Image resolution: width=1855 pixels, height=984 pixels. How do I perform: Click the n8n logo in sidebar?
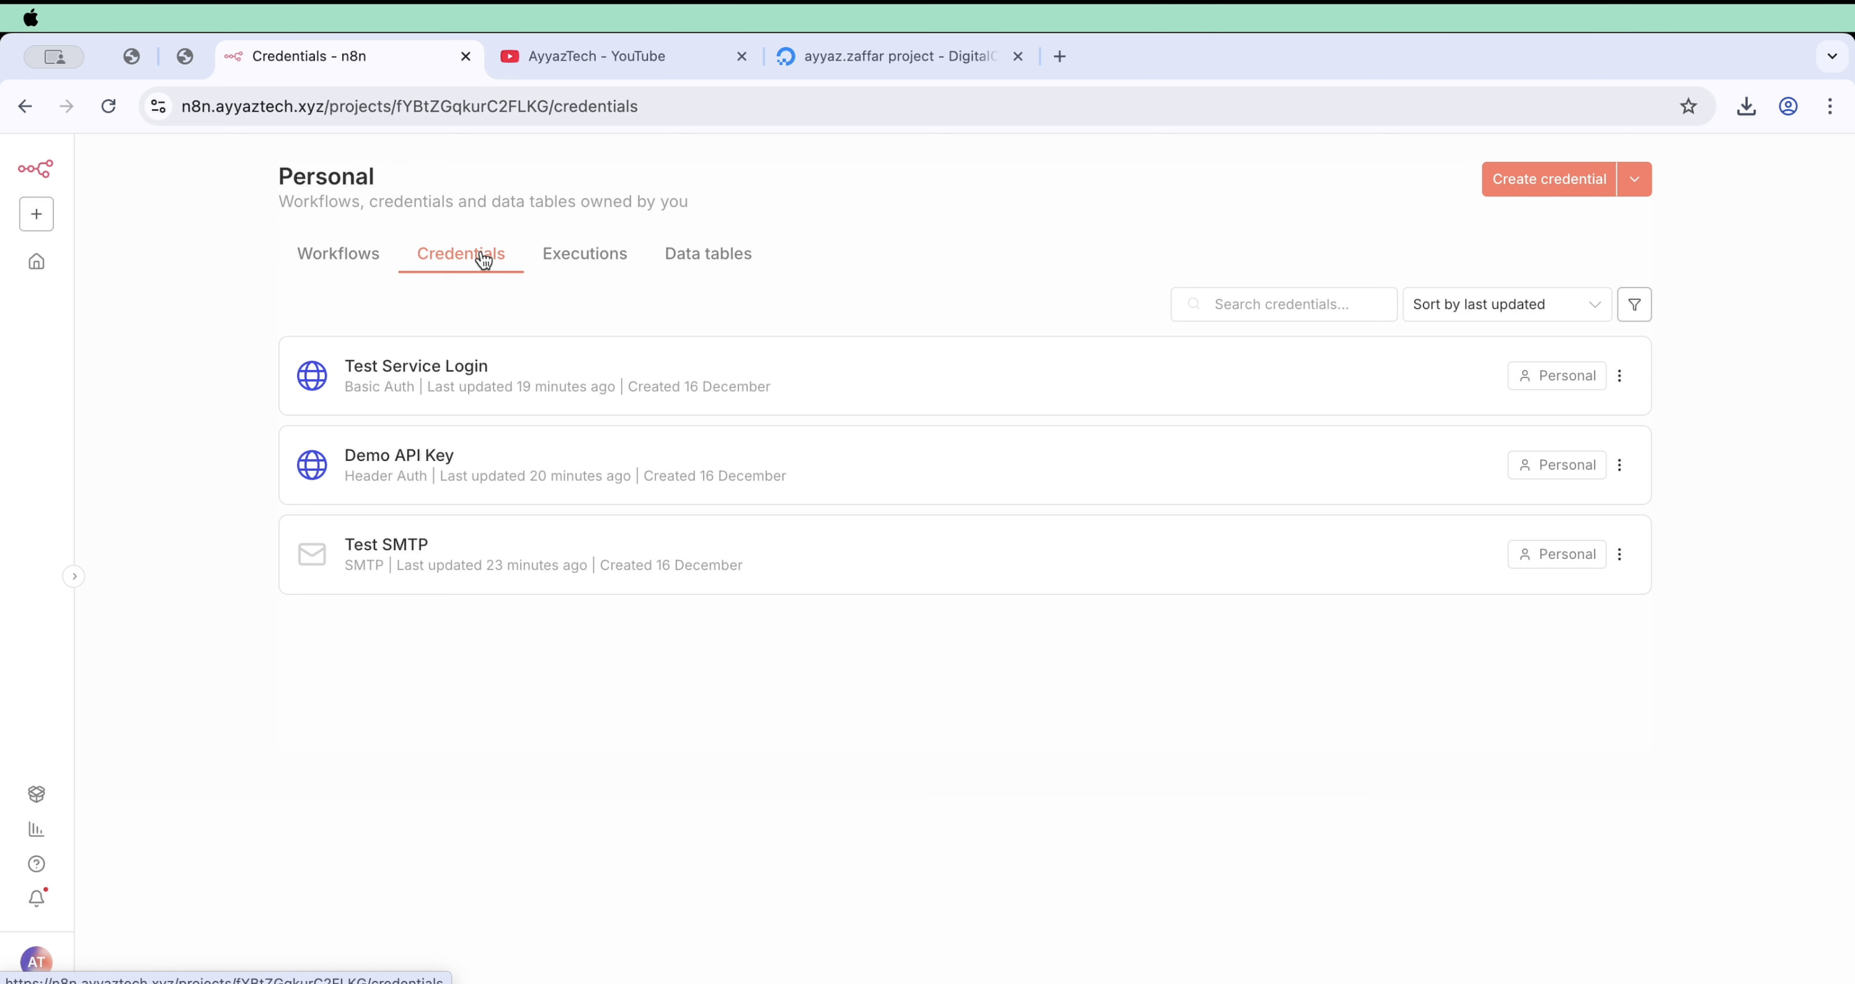(35, 169)
